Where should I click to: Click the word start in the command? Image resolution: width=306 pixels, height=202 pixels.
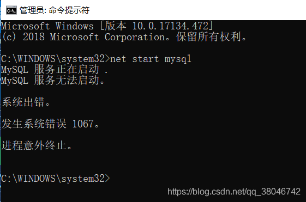146,59
